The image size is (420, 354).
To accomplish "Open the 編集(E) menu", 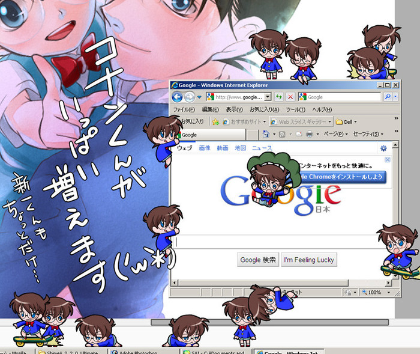I will click(x=210, y=109).
